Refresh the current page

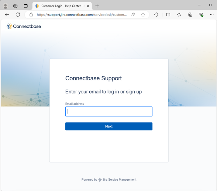pos(18,15)
